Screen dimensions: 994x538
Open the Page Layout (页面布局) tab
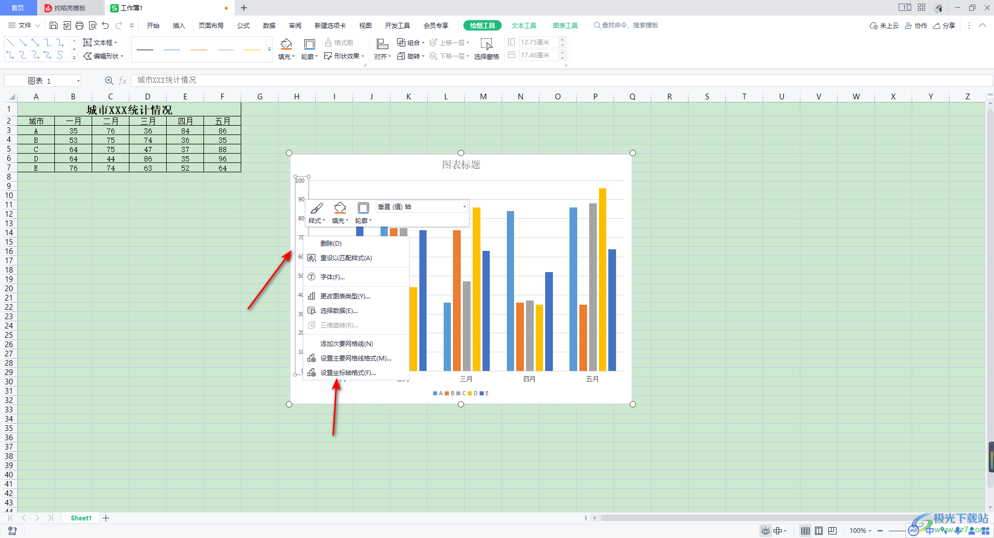coord(211,25)
